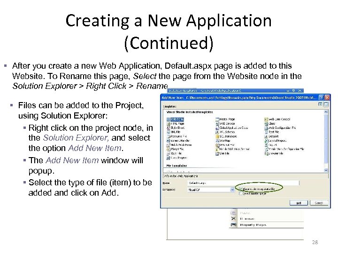The width and height of the screenshot is (338, 254).
Task: Select the HTML Page template icon
Action: click(x=169, y=124)
